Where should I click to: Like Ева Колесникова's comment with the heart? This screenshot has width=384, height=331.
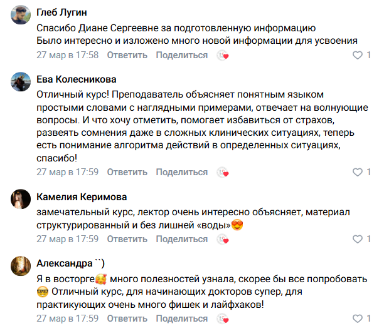click(x=358, y=172)
